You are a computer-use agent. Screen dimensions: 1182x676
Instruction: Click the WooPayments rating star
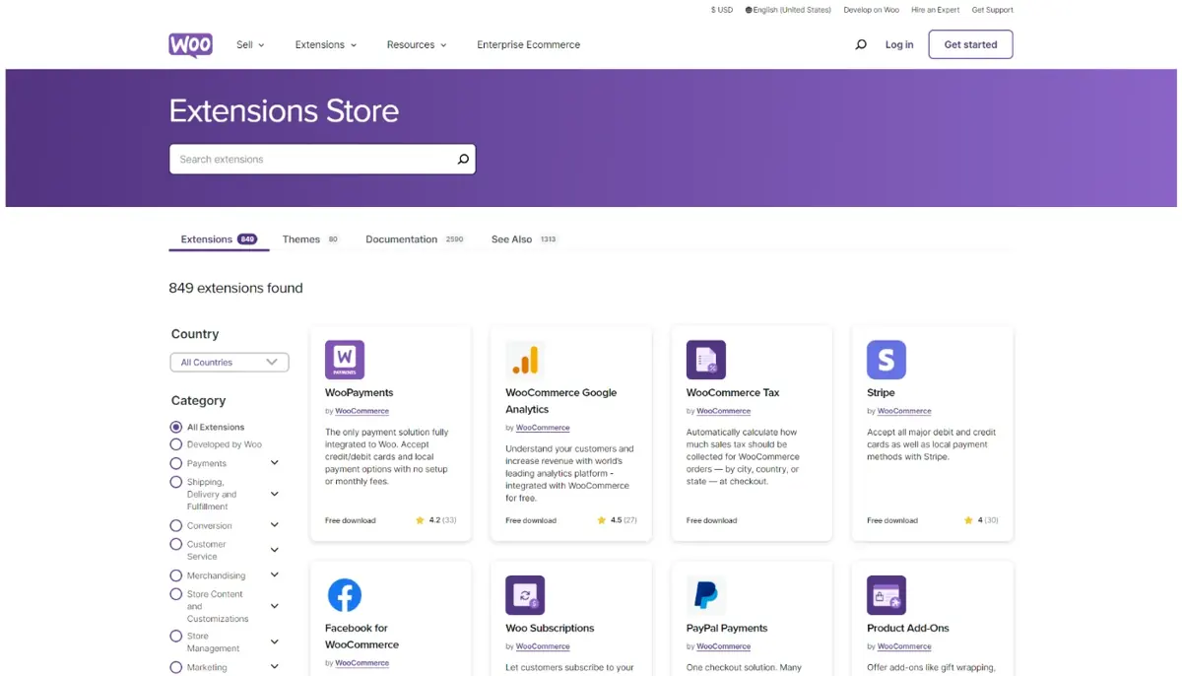[420, 520]
